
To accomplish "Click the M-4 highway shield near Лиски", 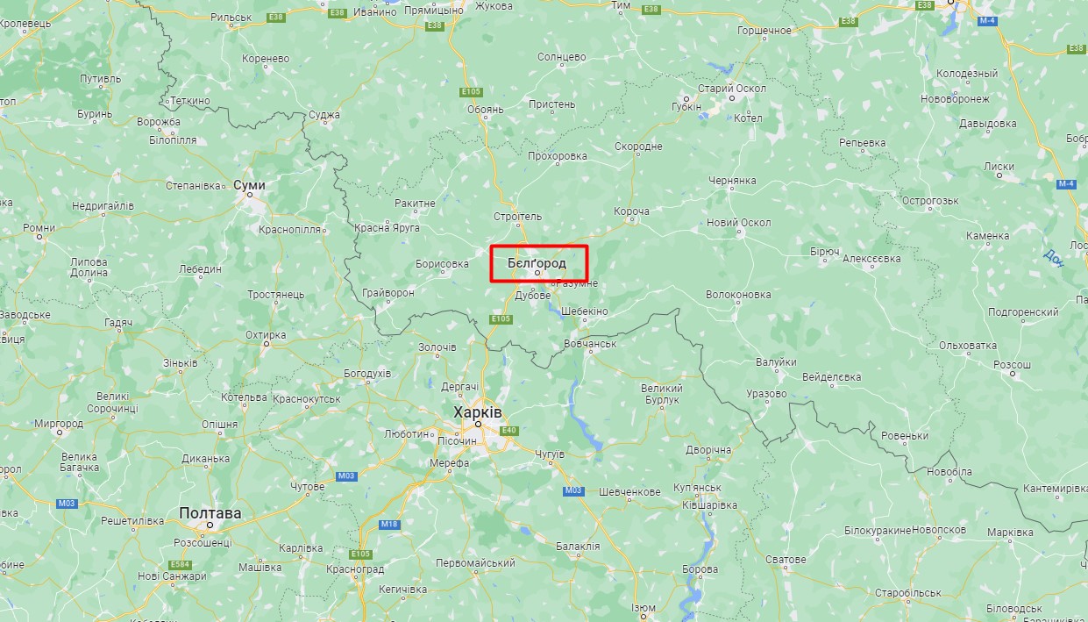I will 1066,183.
